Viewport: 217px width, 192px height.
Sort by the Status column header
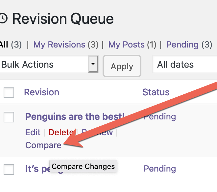156,92
